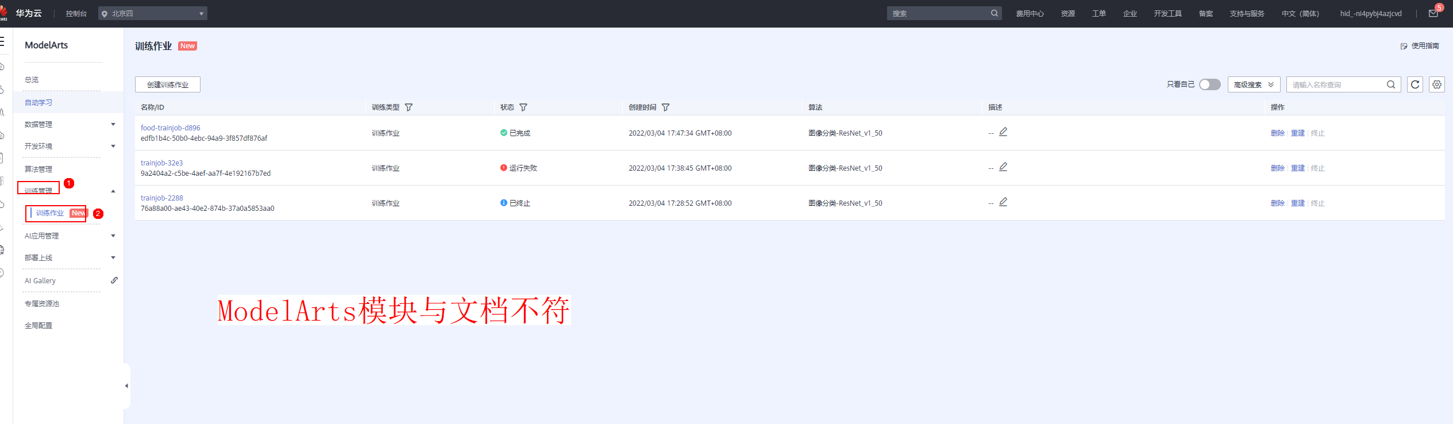This screenshot has height=424, width=1453.
Task: Click the location pin icon beside 北京四
Action: point(105,14)
